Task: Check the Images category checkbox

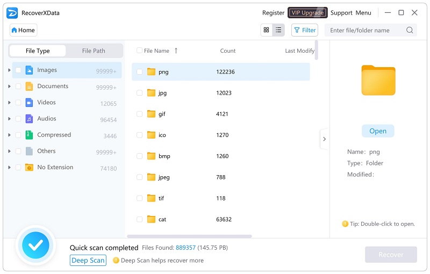Action: [19, 70]
